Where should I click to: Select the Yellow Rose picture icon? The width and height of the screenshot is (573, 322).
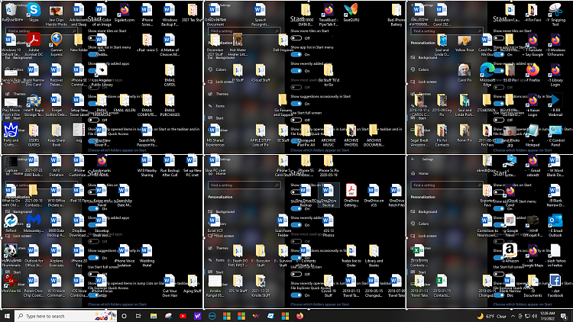coord(464,41)
